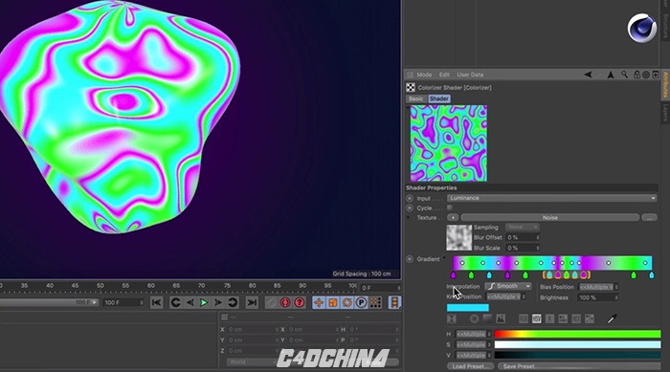The image size is (670, 372).
Task: Jump to the next keyframe
Action: 232,303
